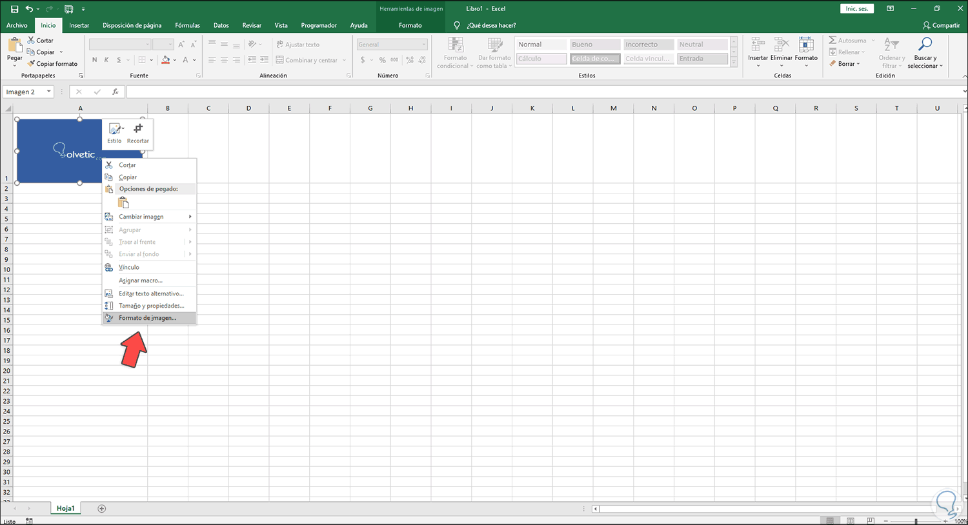Open Portapapeles dialog launcher

coord(81,75)
